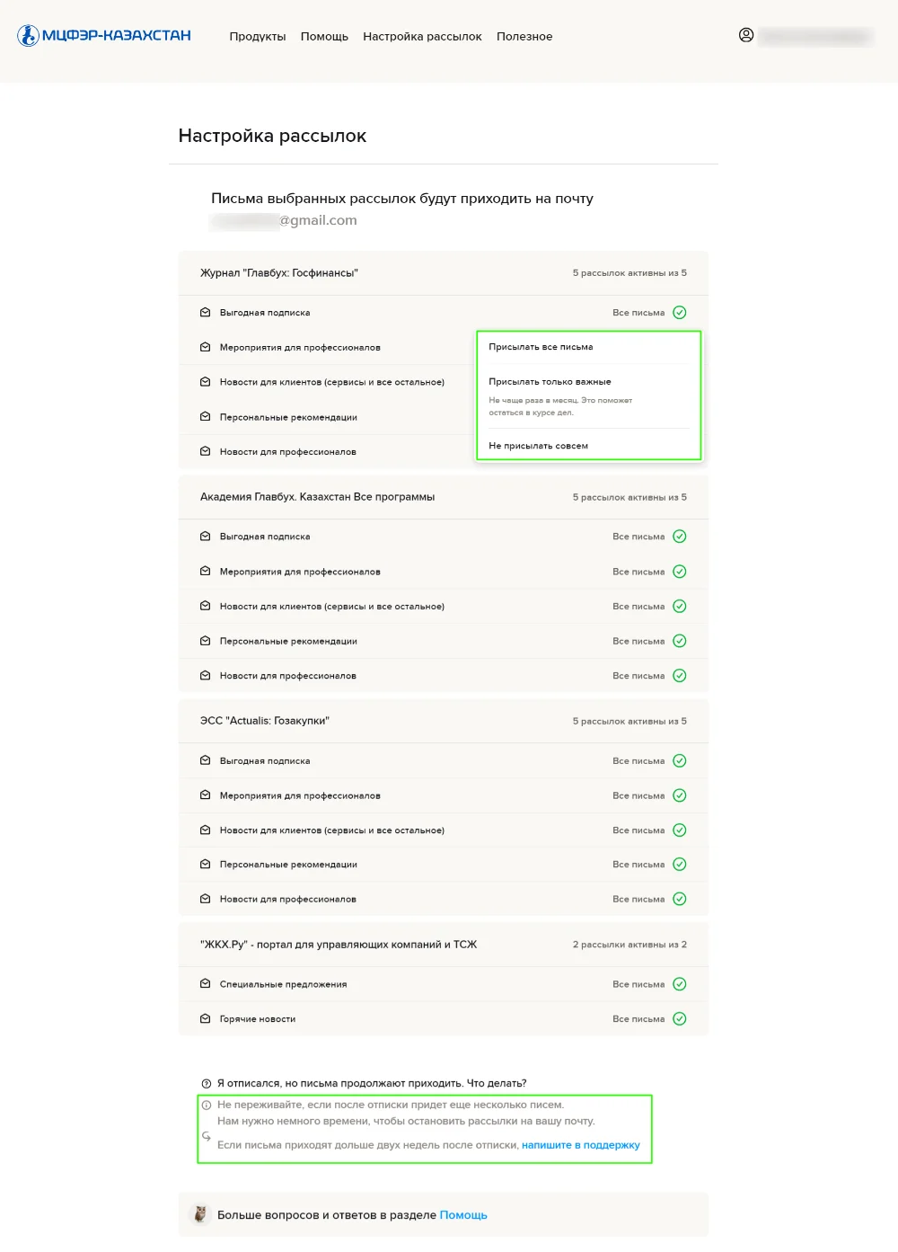Toggle green checkmark for Специальные предложения
Image resolution: width=898 pixels, height=1252 pixels.
pos(680,984)
